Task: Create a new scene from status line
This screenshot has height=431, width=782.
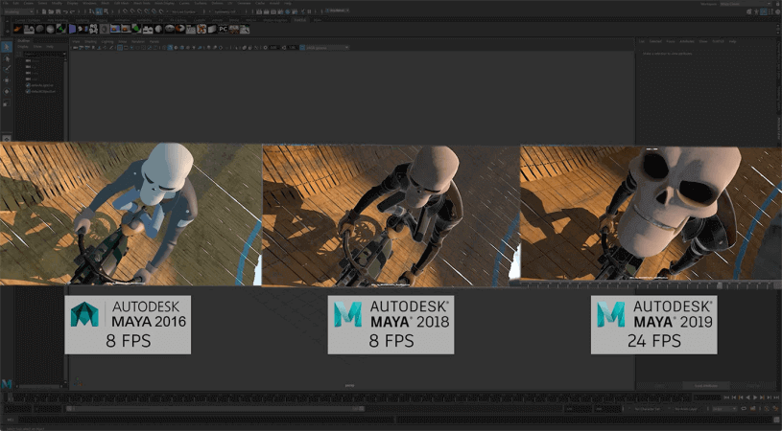Action: tap(44, 11)
